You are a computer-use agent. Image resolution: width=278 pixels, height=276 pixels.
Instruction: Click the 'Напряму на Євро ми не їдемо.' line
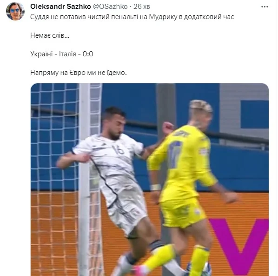tap(79, 73)
